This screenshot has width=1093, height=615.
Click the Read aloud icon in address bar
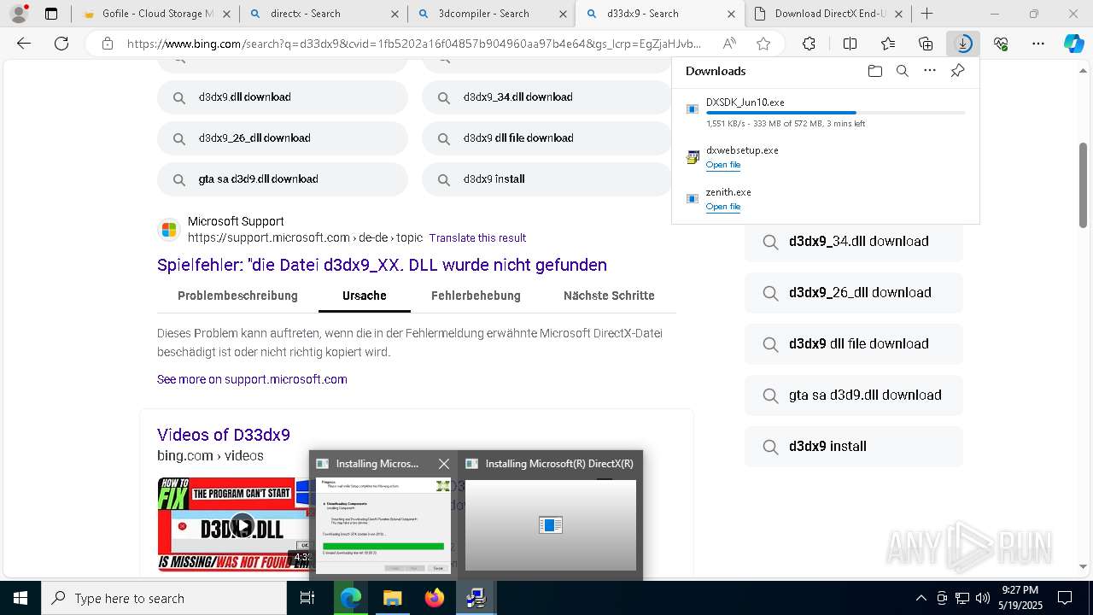tap(729, 44)
